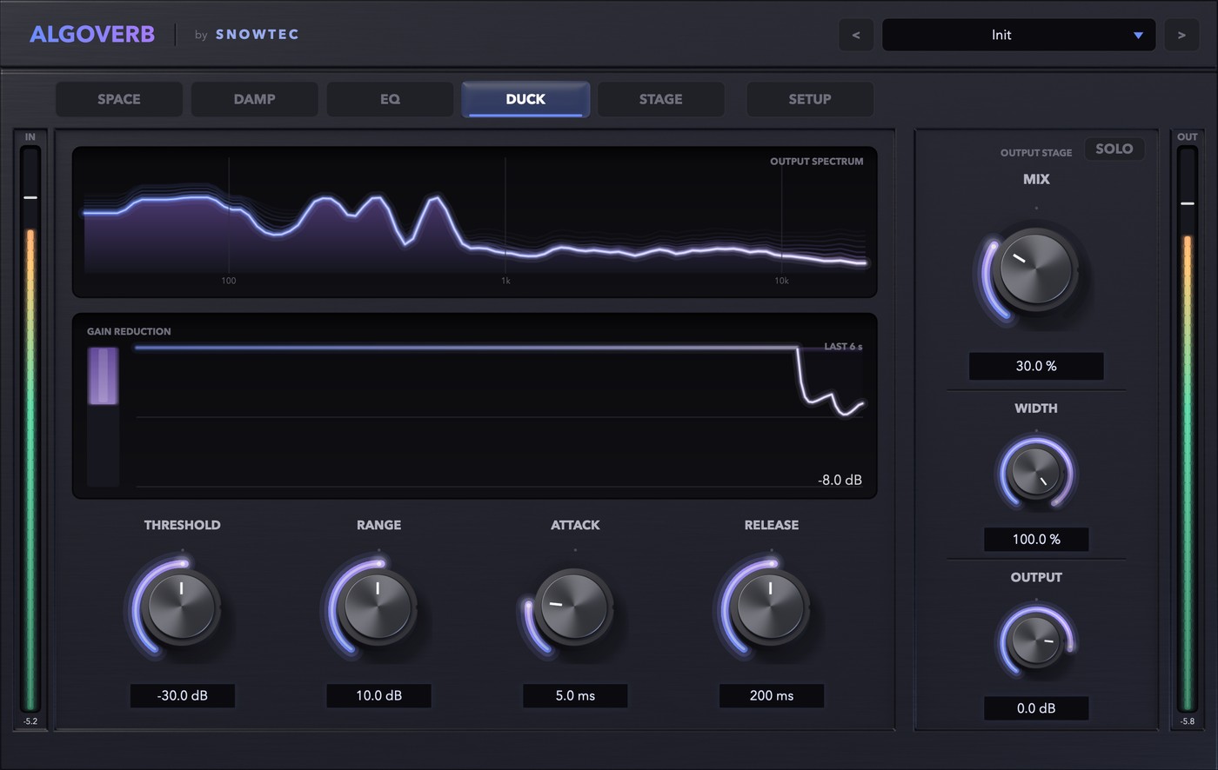Viewport: 1218px width, 770px height.
Task: Click the output spectrum display
Action: (x=474, y=222)
